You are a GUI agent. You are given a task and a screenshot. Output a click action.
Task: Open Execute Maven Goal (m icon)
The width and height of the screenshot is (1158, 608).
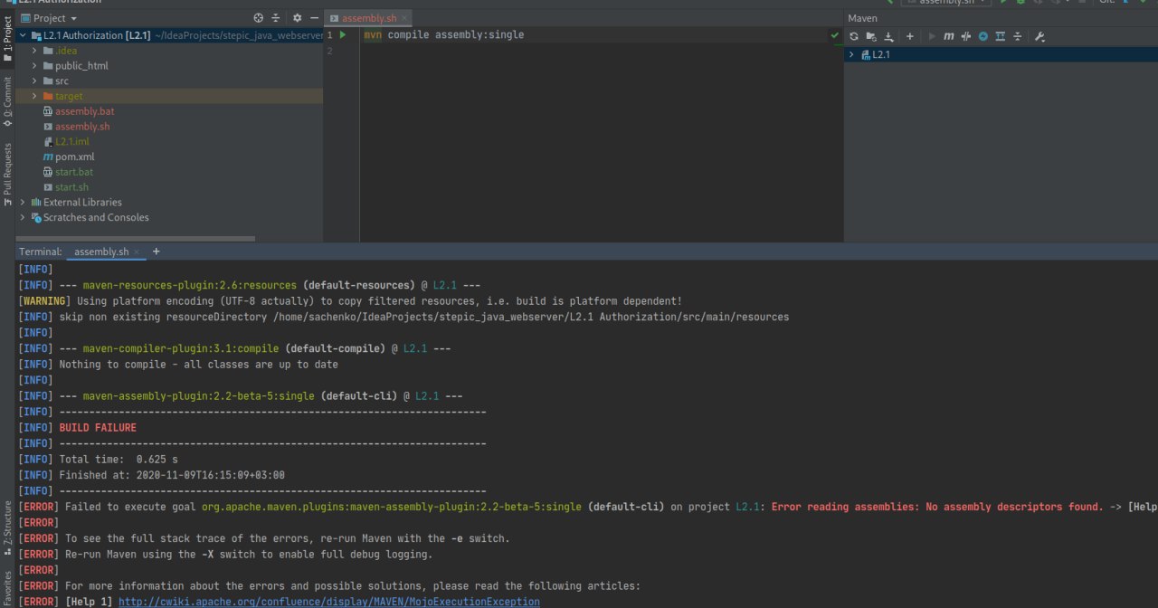[949, 36]
